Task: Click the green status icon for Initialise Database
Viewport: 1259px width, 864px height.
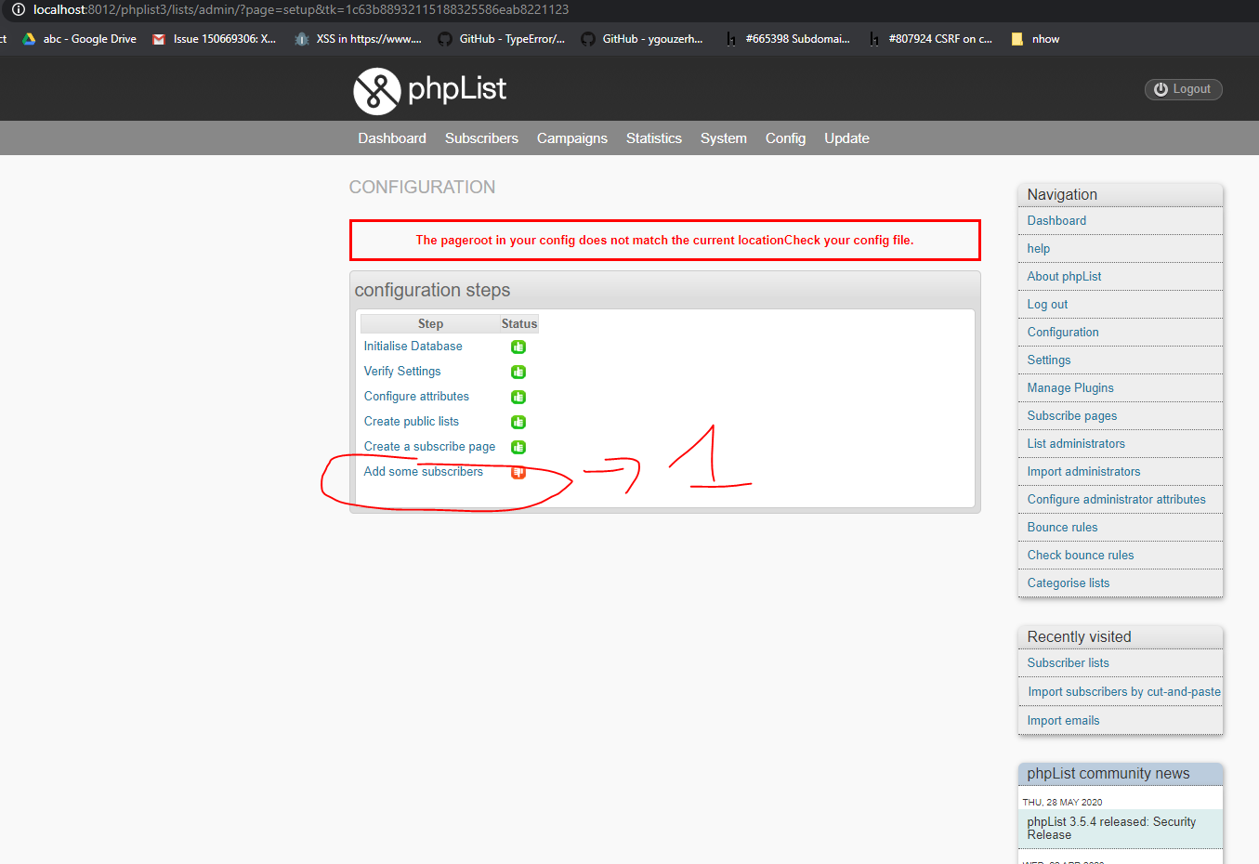Action: click(x=518, y=347)
